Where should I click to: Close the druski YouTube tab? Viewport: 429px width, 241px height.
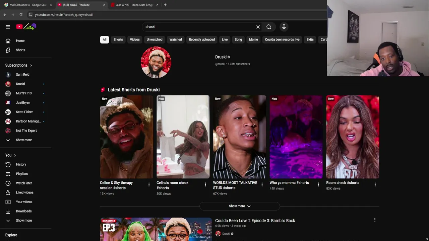(x=104, y=5)
